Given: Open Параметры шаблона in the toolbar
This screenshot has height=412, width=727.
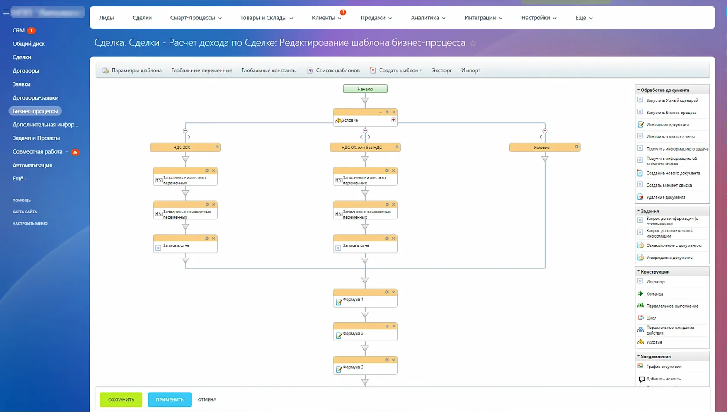Looking at the screenshot, I should 132,71.
